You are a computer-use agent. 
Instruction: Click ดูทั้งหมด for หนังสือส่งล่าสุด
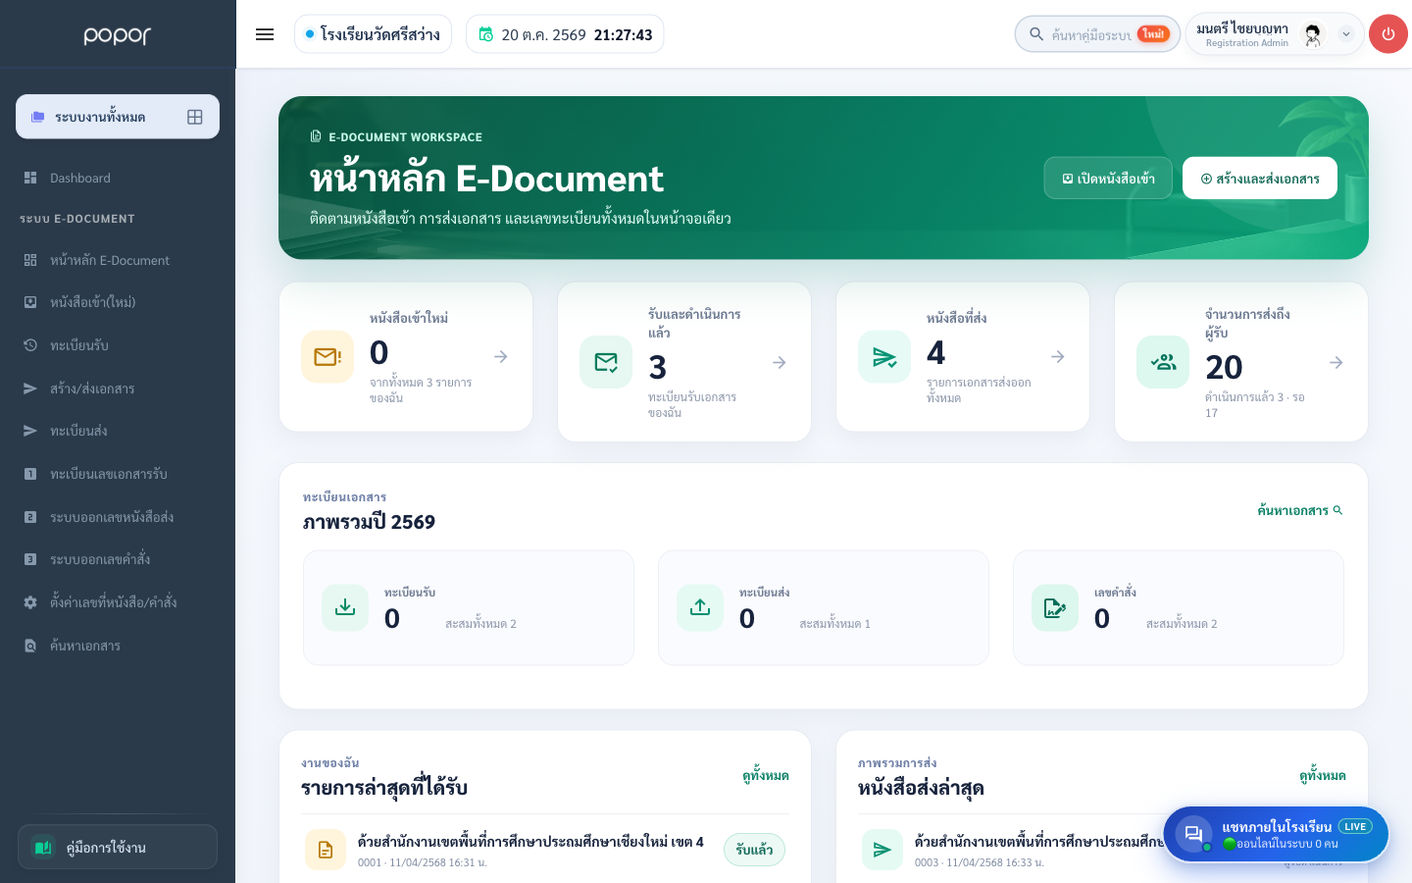pos(1323,776)
